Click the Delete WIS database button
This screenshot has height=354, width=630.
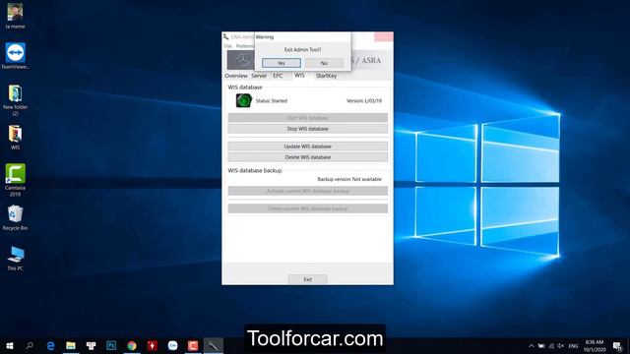pyautogui.click(x=308, y=157)
